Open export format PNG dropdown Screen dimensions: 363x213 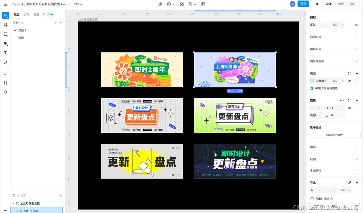(345, 190)
